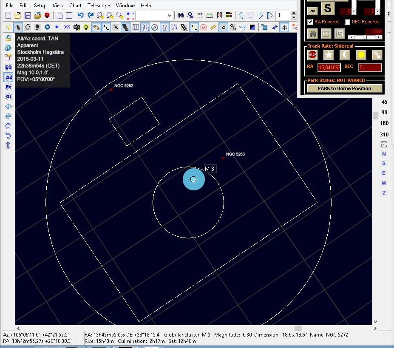This screenshot has width=394, height=348.
Task: Adjust the EQMOD 2000 horizontal slider
Action: pos(366,37)
